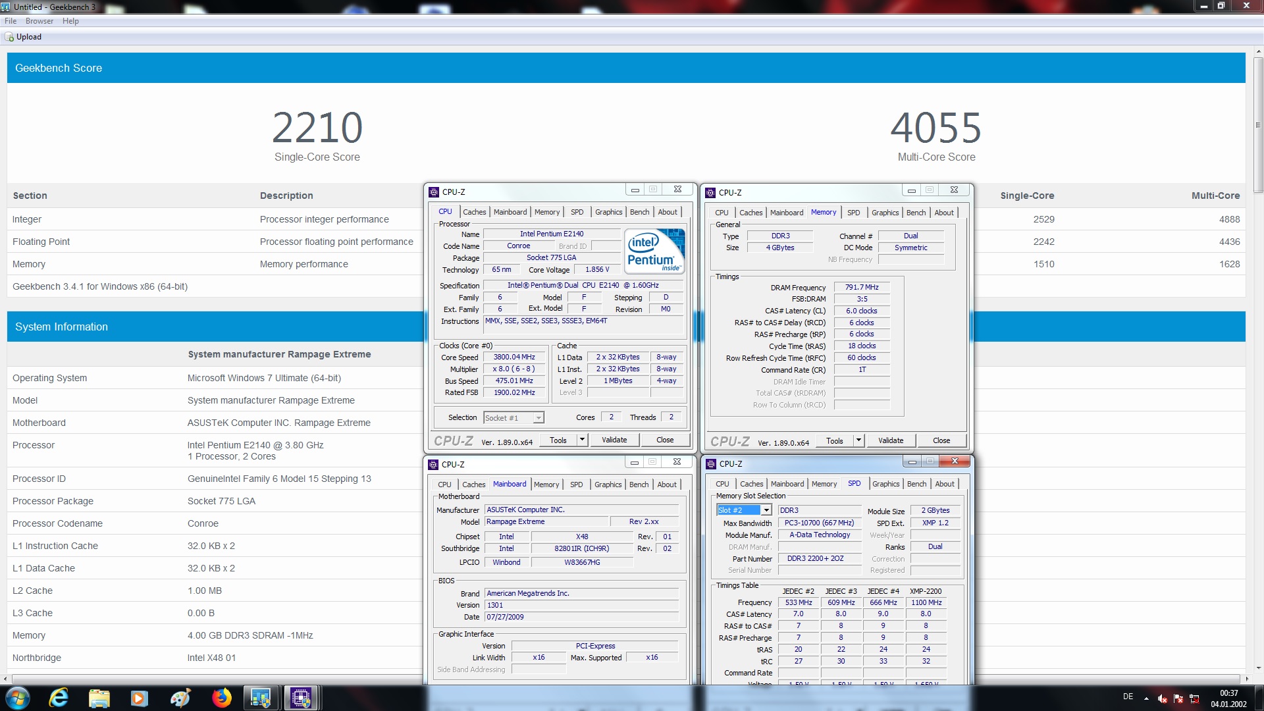Switch to Mainboard tab in the CPU window
Image resolution: width=1264 pixels, height=711 pixels.
click(x=510, y=212)
